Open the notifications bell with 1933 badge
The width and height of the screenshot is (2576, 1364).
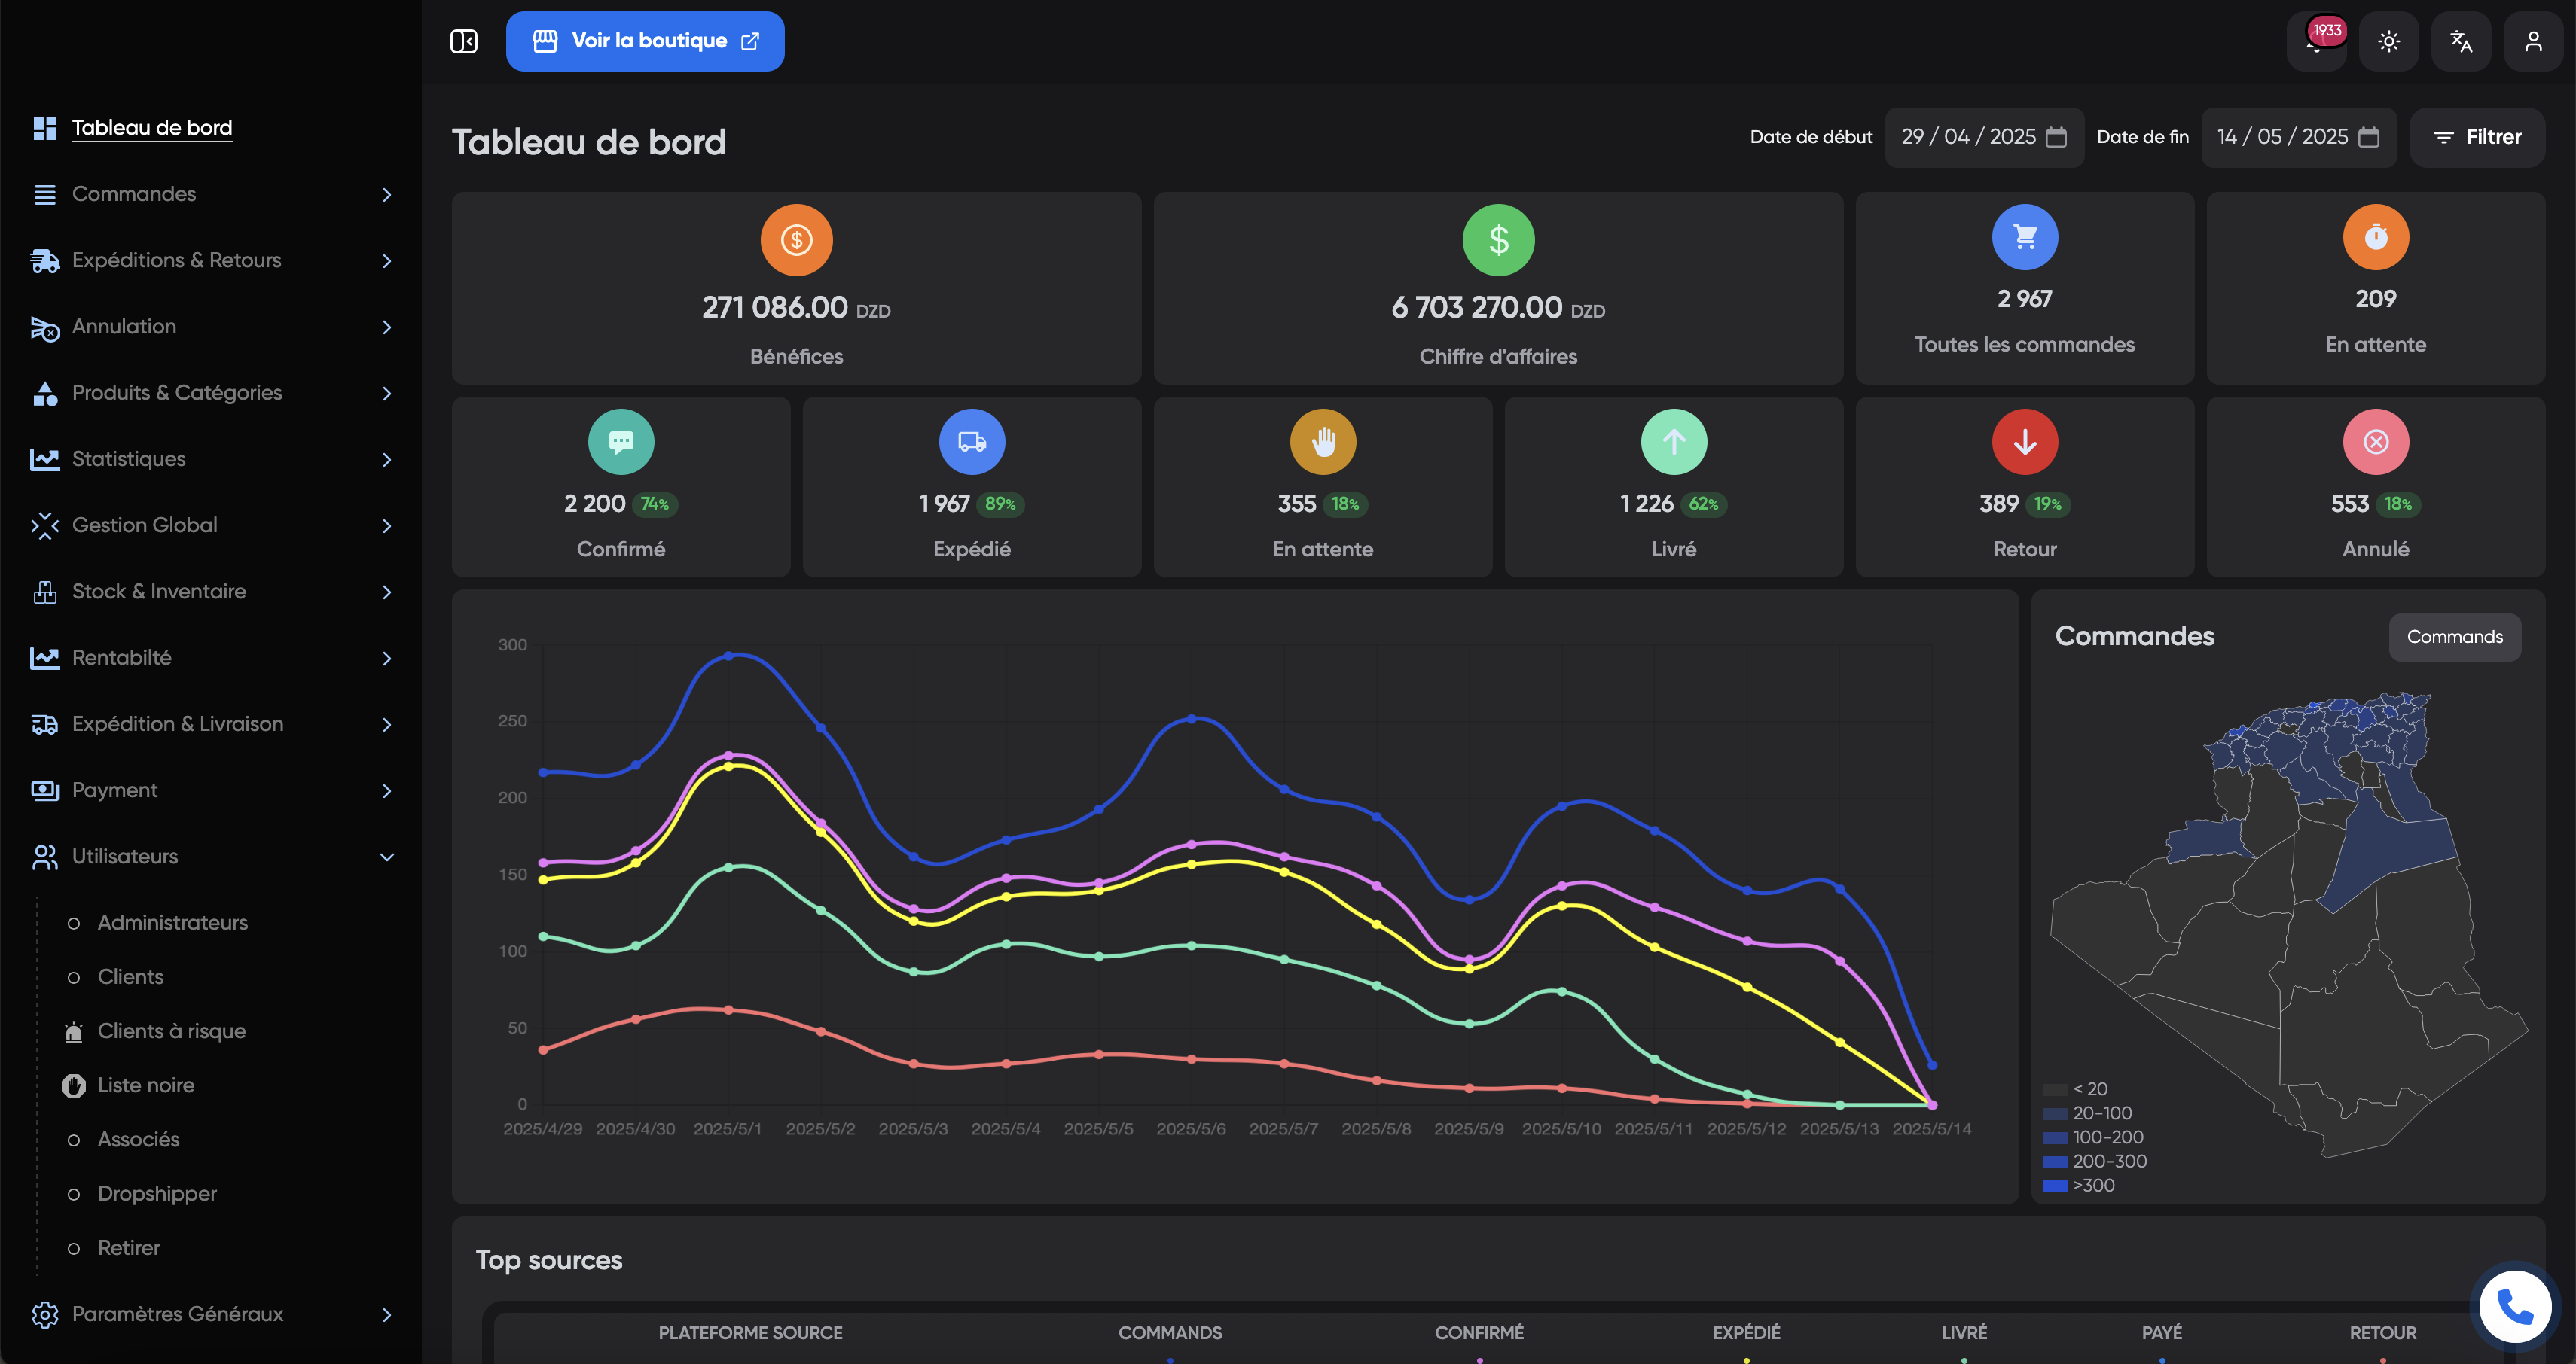click(x=2316, y=41)
